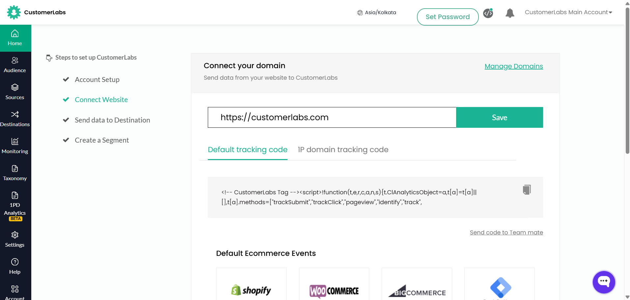Select the Audience sidebar icon
This screenshot has width=630, height=300.
click(x=15, y=64)
